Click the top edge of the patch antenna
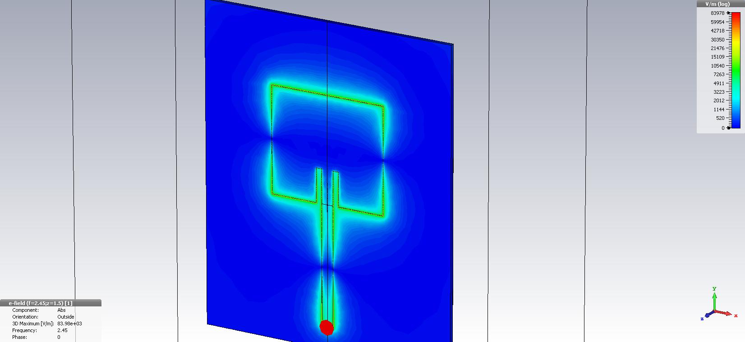 (327, 96)
